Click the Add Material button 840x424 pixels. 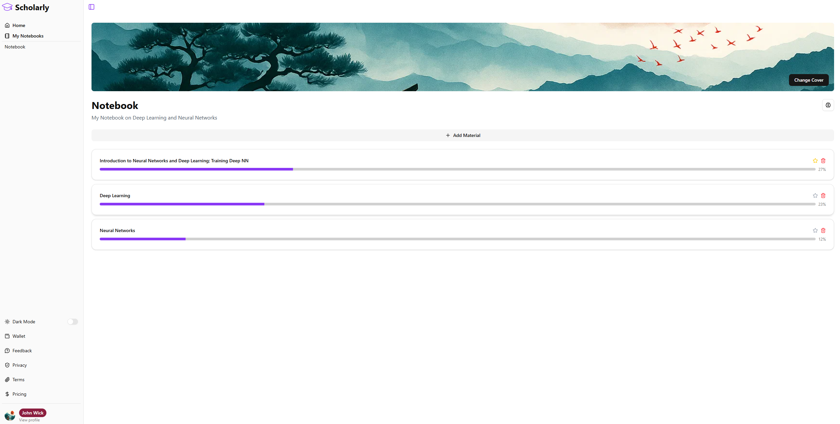[x=462, y=135]
